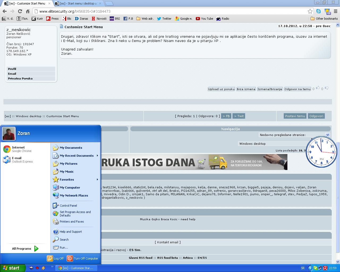Open the Profil link for z_neskovic
Viewport: 340px width, 272px height.
point(31,69)
